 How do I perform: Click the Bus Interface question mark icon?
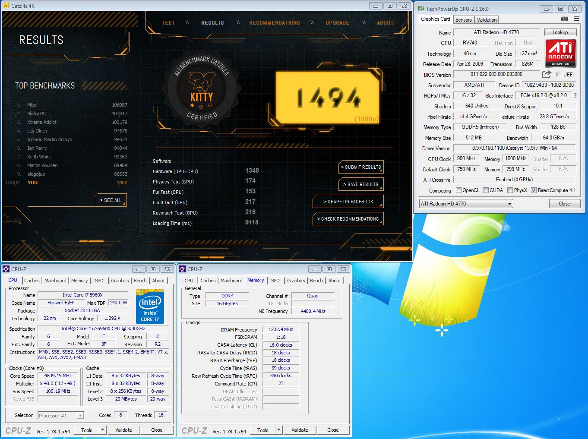(575, 95)
